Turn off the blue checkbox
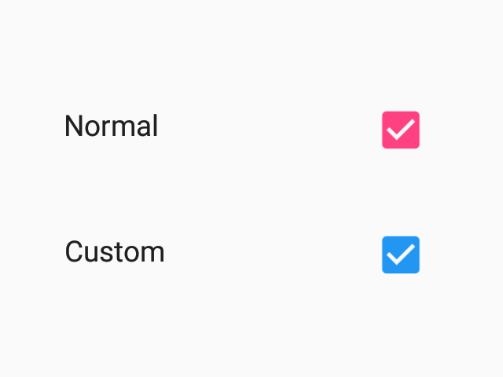This screenshot has height=377, width=503. point(401,254)
